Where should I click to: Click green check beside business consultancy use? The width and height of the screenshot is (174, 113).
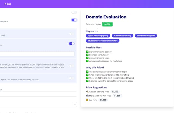pyautogui.click(x=87, y=55)
